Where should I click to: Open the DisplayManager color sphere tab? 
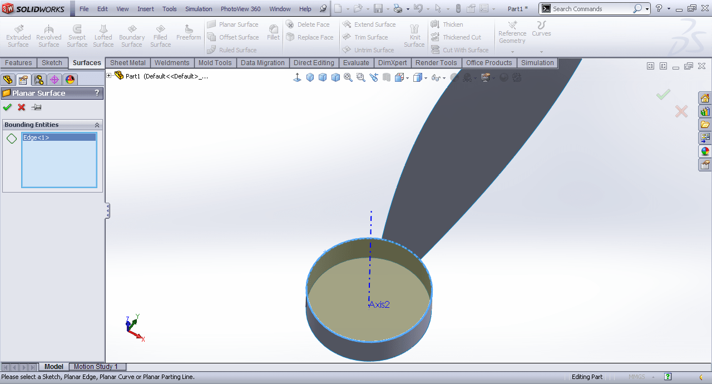click(x=70, y=80)
